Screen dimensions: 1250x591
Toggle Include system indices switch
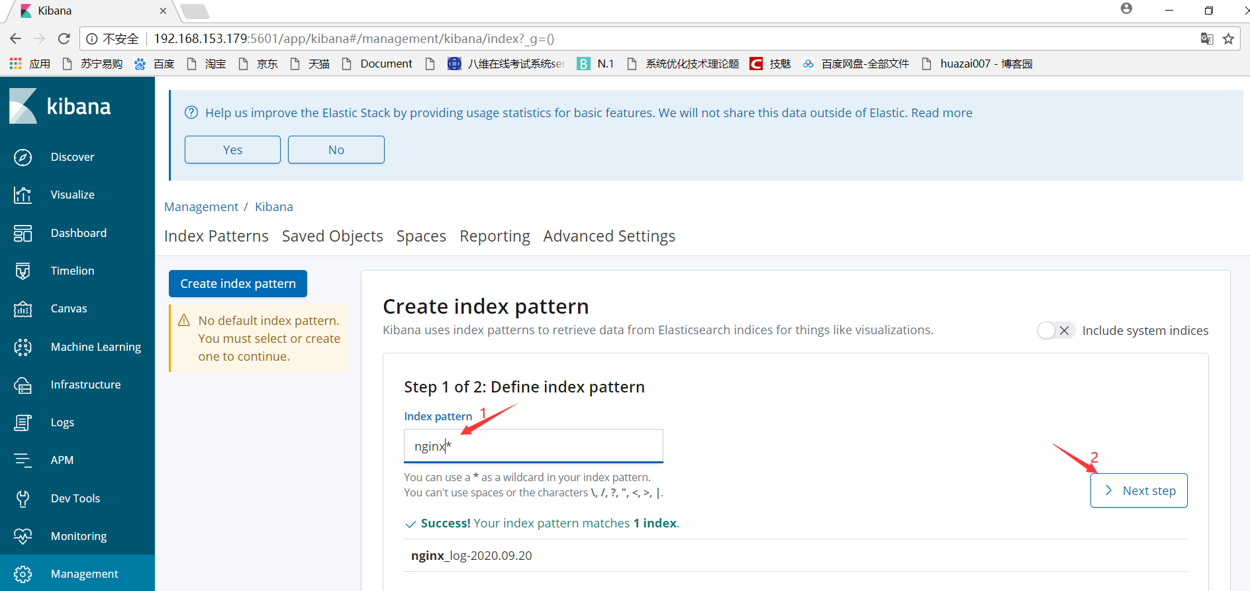pyautogui.click(x=1055, y=330)
